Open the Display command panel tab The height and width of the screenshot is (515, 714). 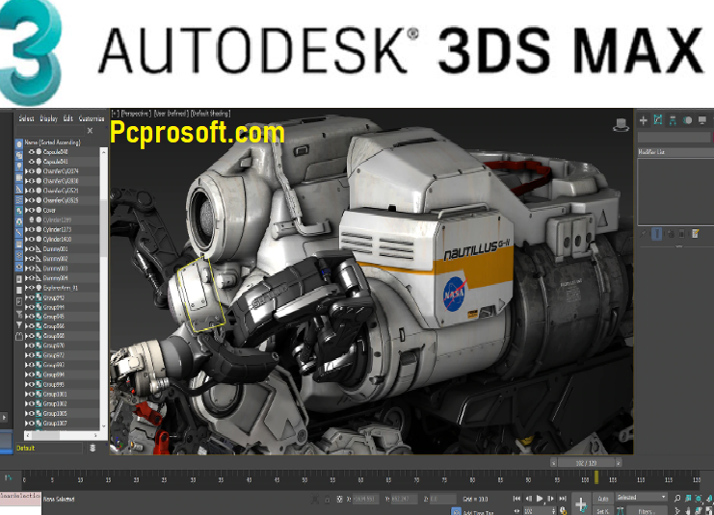[x=702, y=120]
